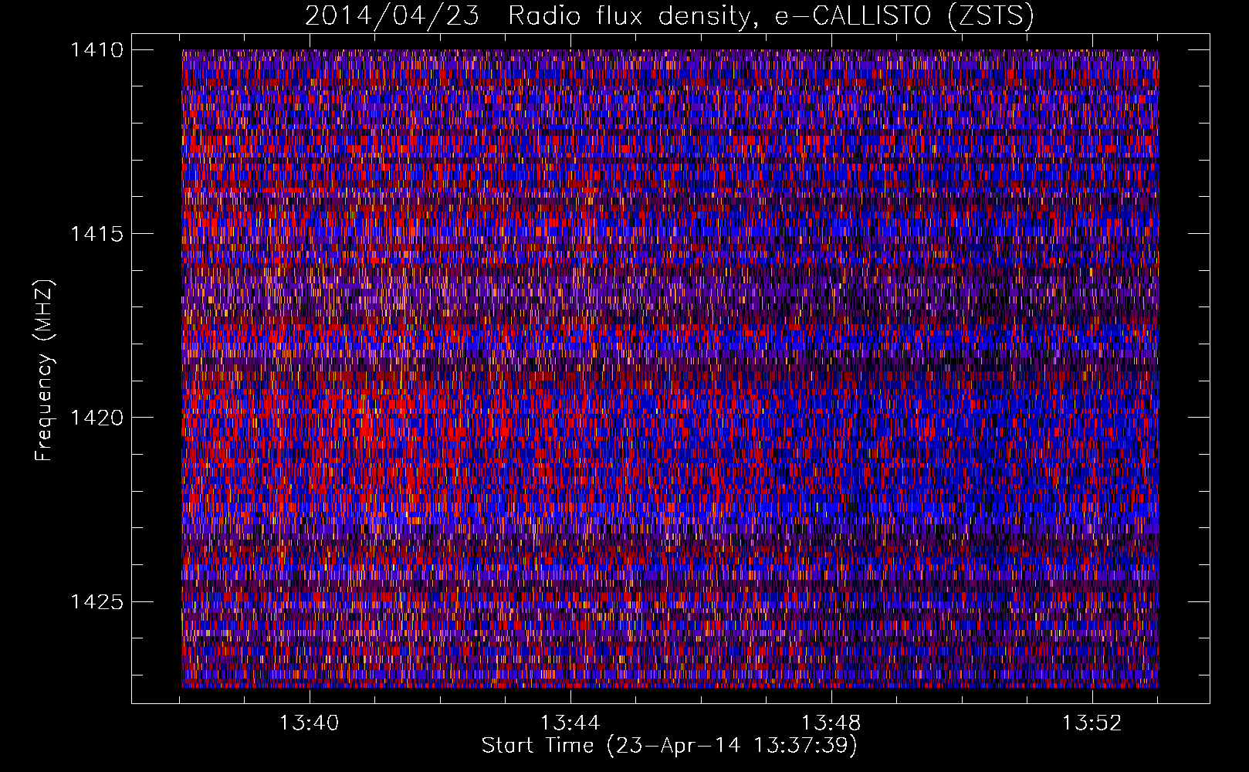The width and height of the screenshot is (1249, 772).
Task: Click the 'Start Time (23-Apr-14 13:37:39)' axis title
Action: (x=669, y=746)
